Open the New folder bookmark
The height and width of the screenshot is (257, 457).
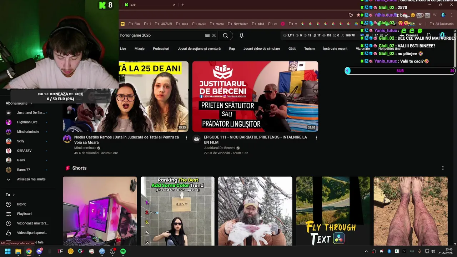coord(237,24)
